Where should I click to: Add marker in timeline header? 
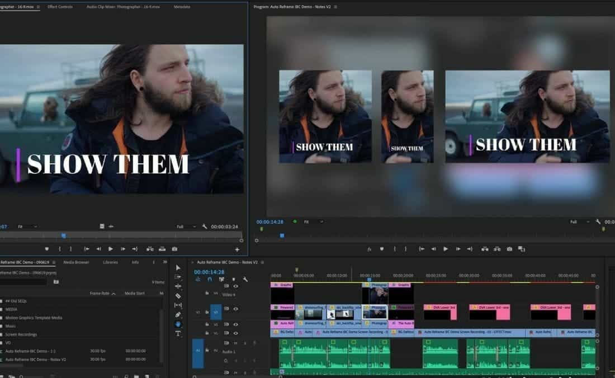tap(234, 279)
